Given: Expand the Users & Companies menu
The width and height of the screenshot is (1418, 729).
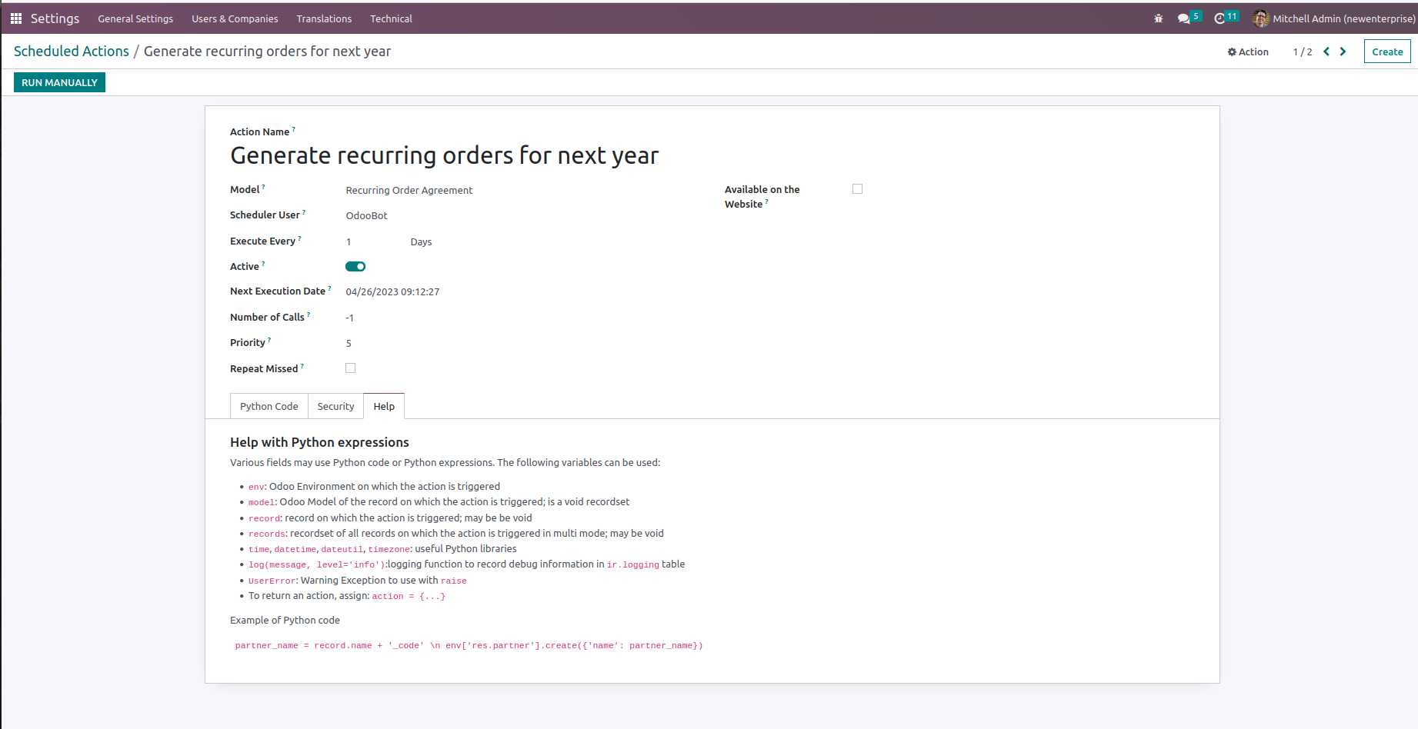Looking at the screenshot, I should 235,18.
